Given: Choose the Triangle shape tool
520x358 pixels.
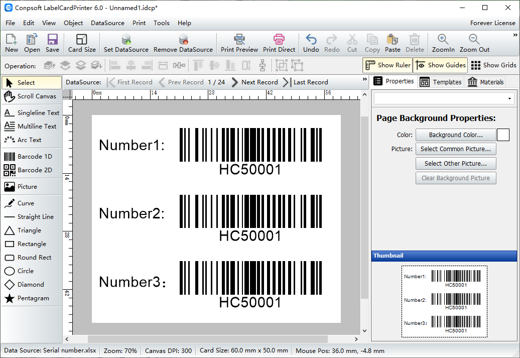Looking at the screenshot, I should 31,230.
